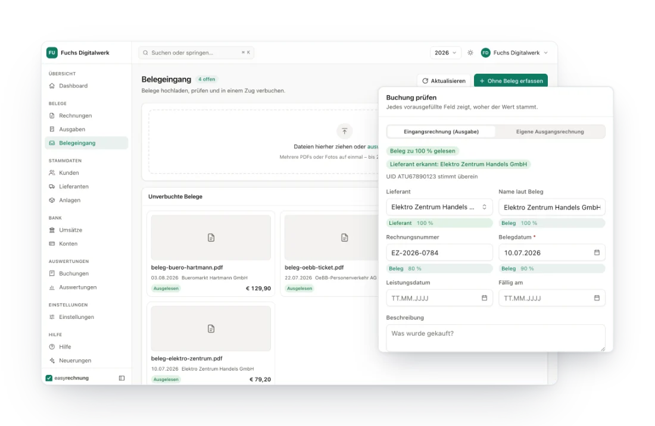
Task: Open Hilfe in the sidebar
Action: click(x=86, y=347)
